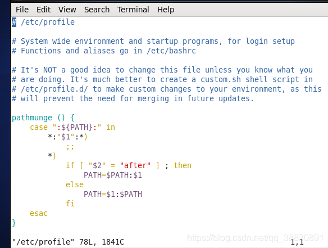Click the opening '{' brace after pathmunge
328x248 pixels.
point(72,118)
